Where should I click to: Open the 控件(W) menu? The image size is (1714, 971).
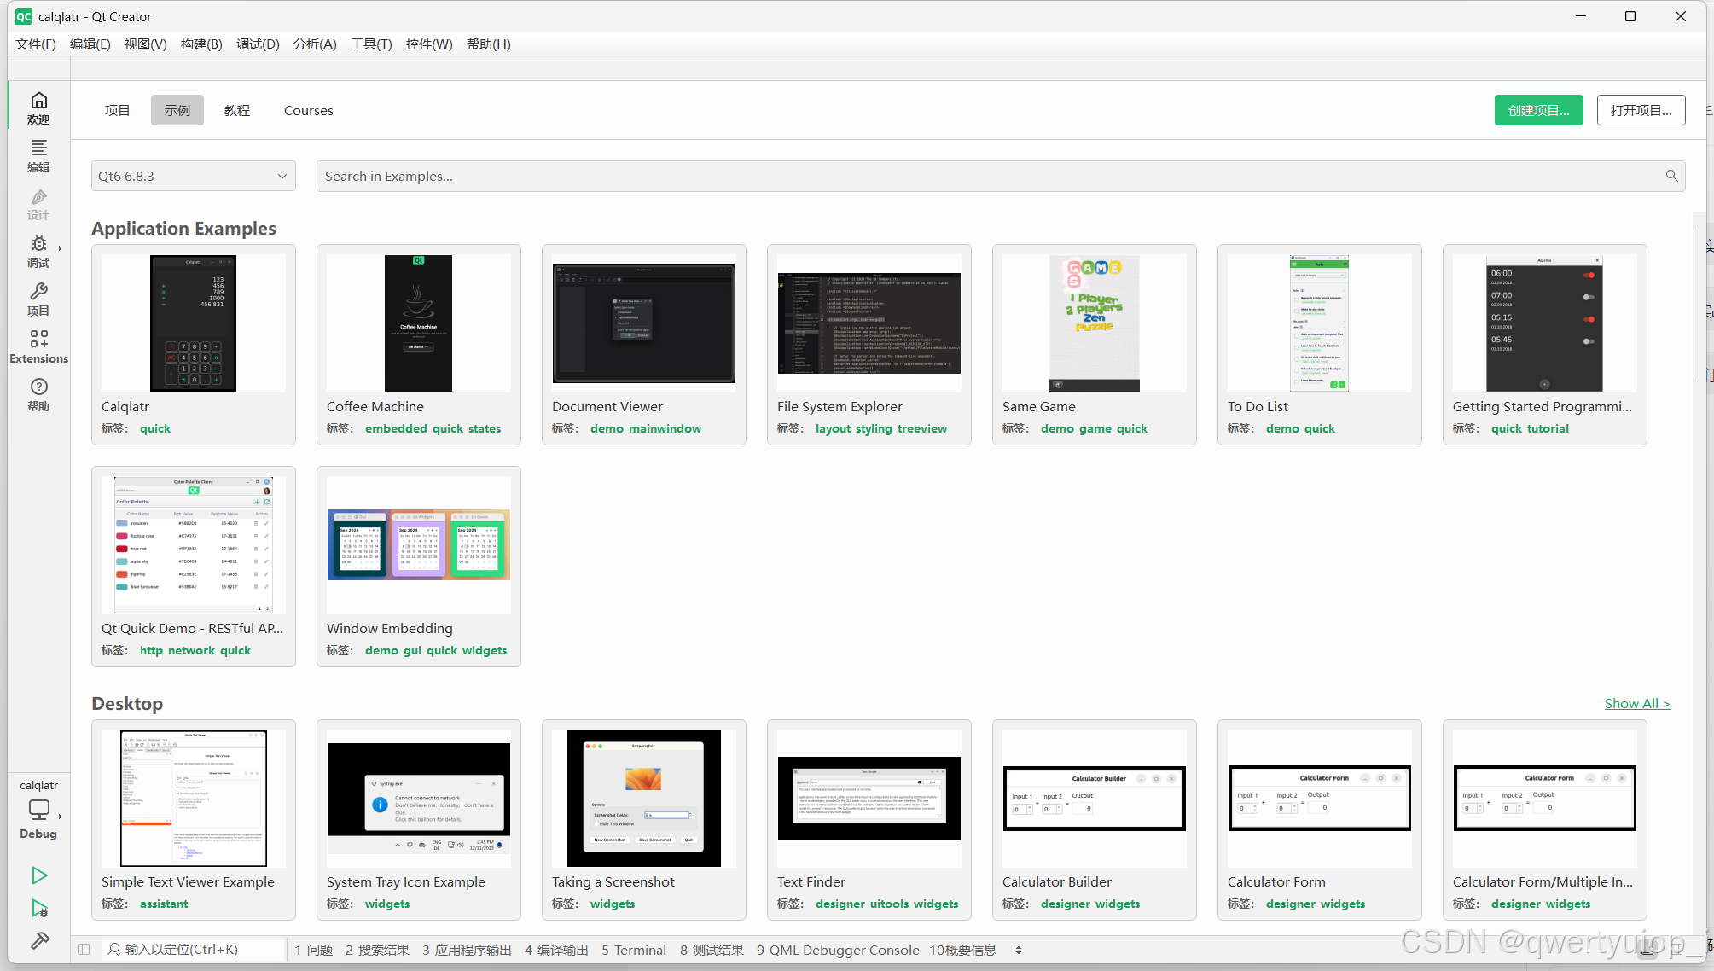pos(429,44)
